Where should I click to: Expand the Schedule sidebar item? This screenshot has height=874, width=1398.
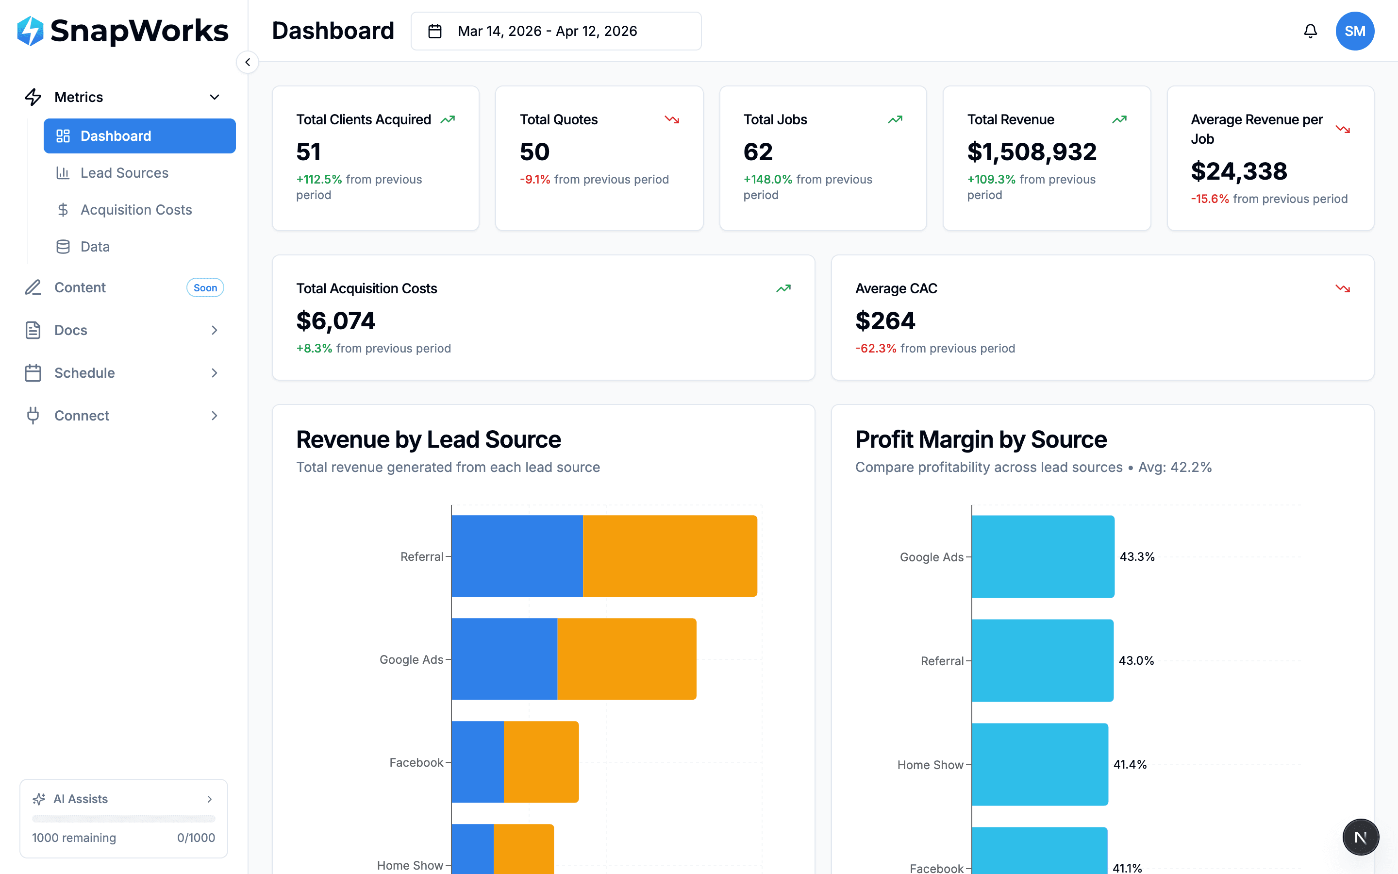coord(215,373)
